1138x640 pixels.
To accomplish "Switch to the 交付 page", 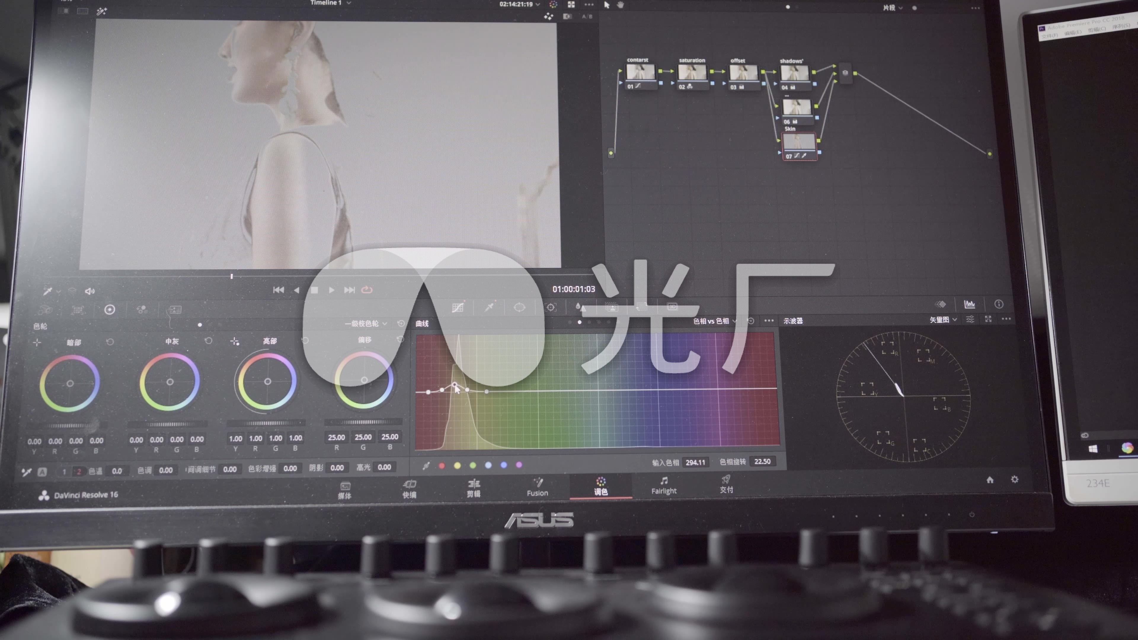I will [726, 484].
